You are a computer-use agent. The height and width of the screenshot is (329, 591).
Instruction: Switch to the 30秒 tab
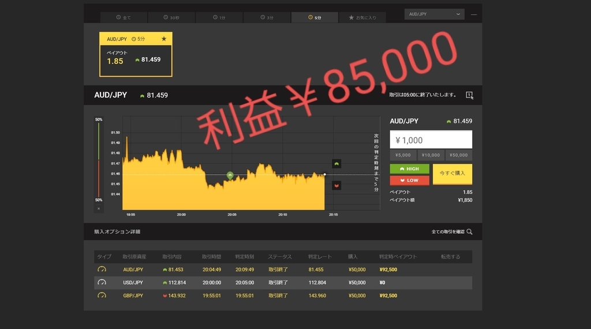tap(171, 17)
